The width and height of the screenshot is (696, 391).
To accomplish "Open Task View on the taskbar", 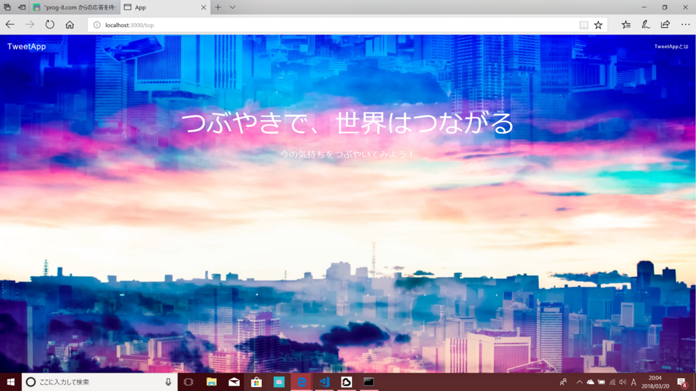I will pos(188,381).
